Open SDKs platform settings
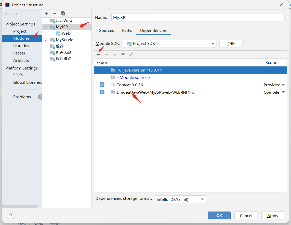This screenshot has height=225, width=291. (18, 75)
